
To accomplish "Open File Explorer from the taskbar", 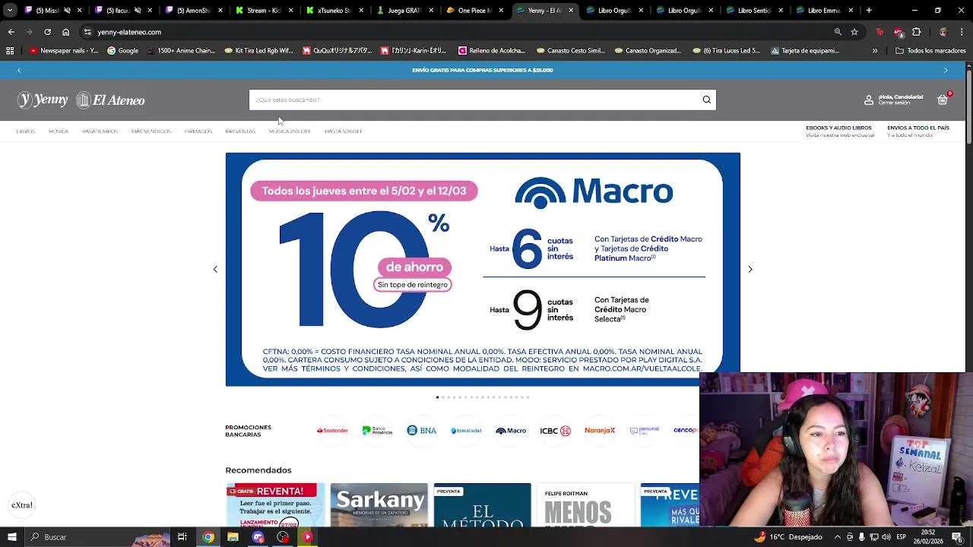I will (x=233, y=537).
